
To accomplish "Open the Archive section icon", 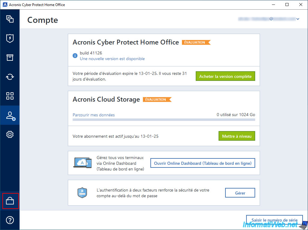I will [x=10, y=57].
